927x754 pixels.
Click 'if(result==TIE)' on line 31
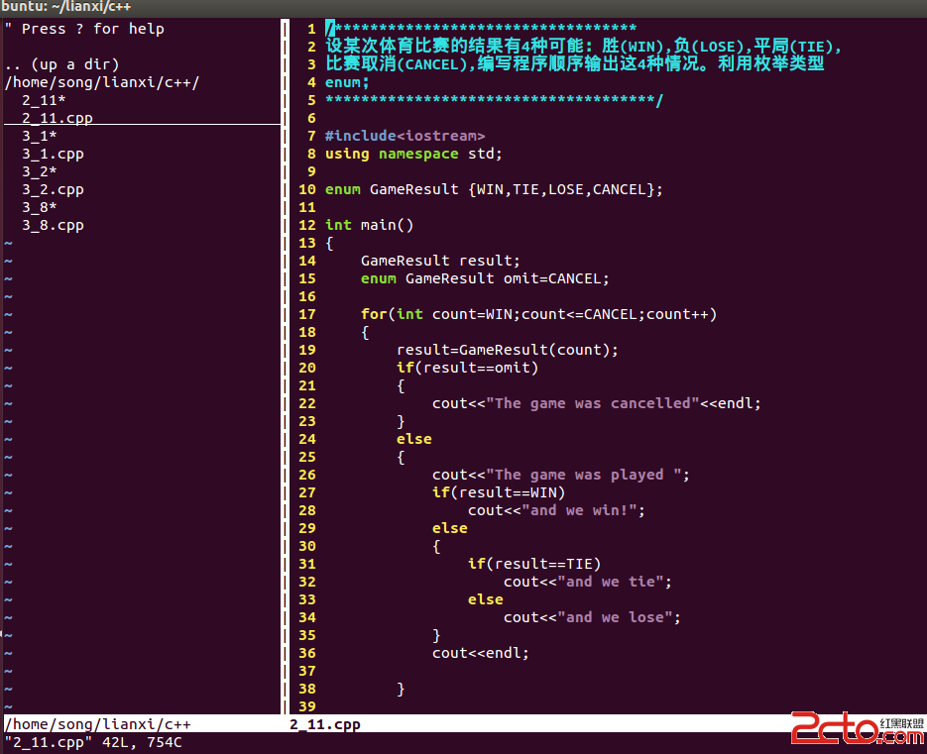(533, 564)
